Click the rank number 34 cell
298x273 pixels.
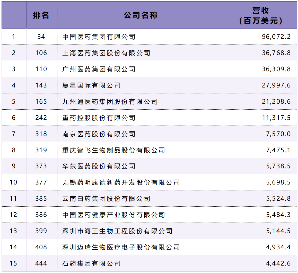coord(41,37)
